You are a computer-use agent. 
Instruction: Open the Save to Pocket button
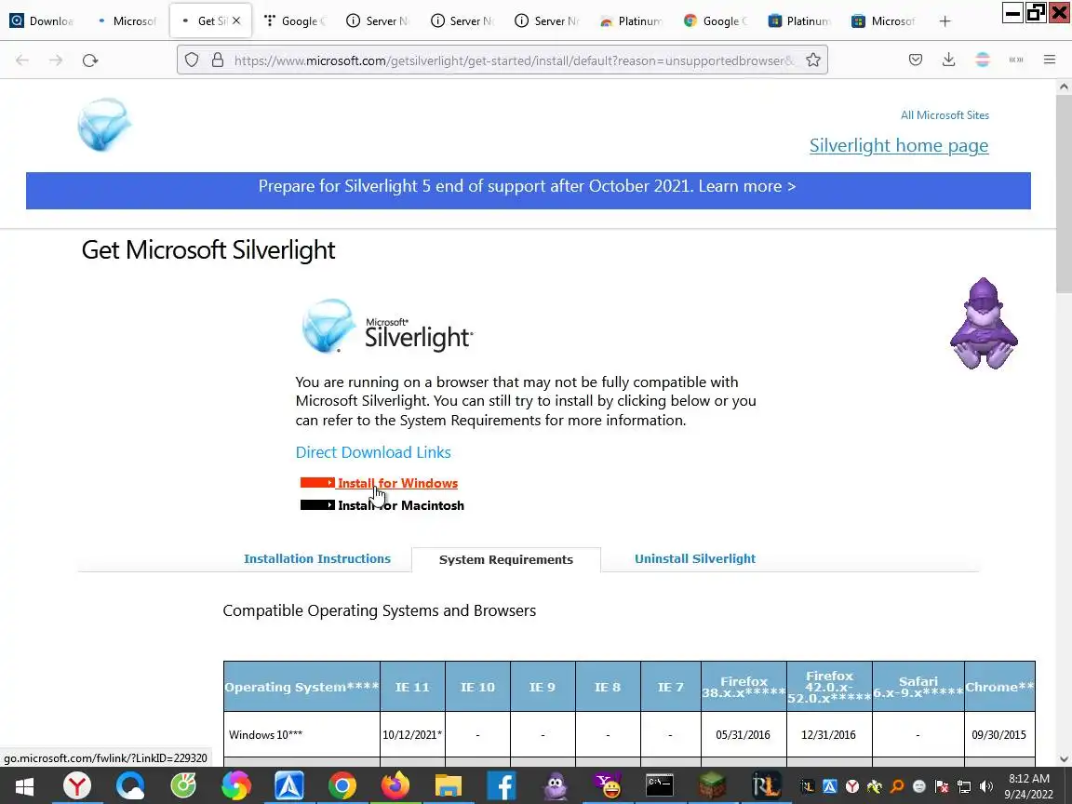click(x=916, y=60)
